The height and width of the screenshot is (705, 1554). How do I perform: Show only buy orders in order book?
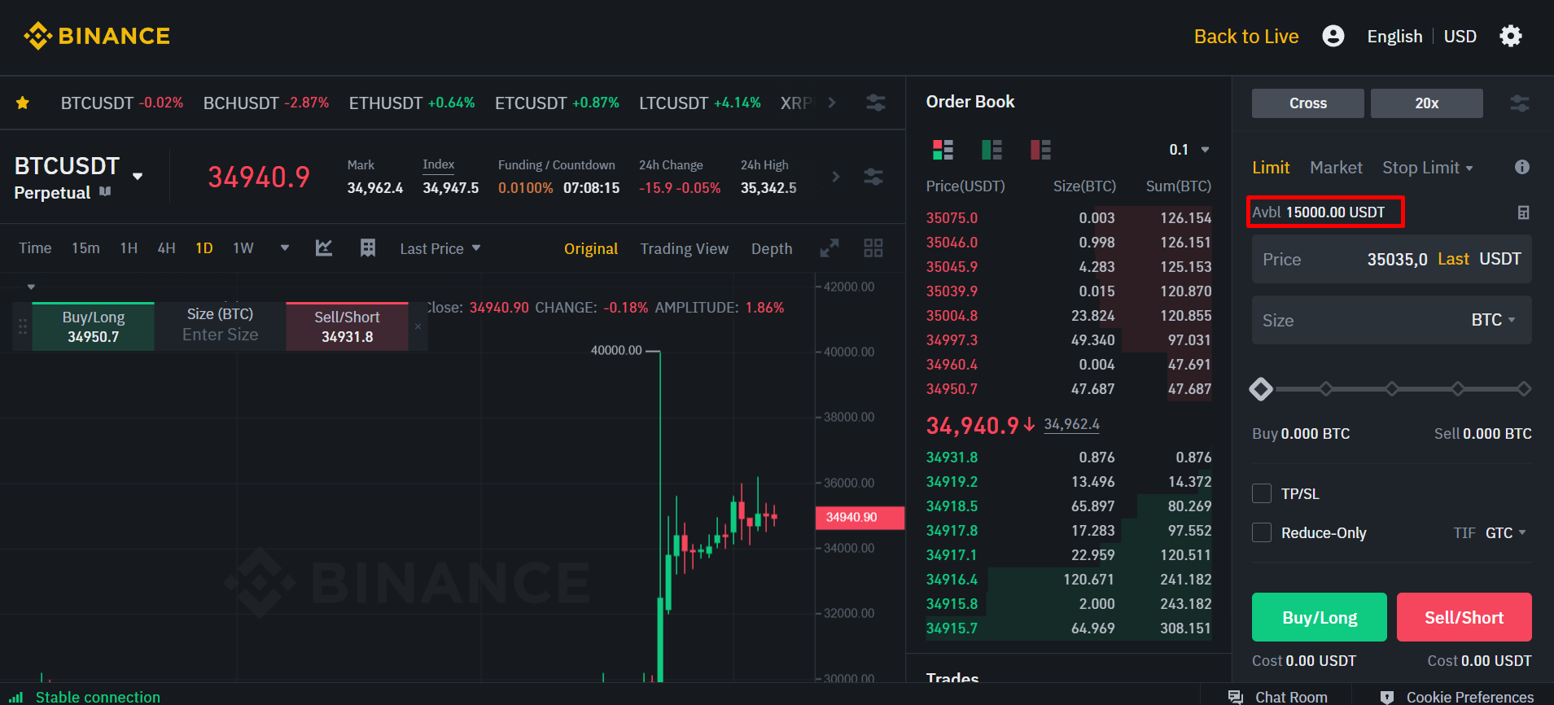tap(991, 149)
